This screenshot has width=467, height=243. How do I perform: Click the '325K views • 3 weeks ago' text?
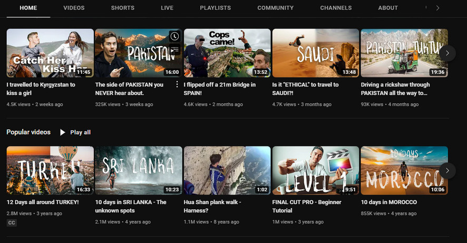tap(124, 104)
